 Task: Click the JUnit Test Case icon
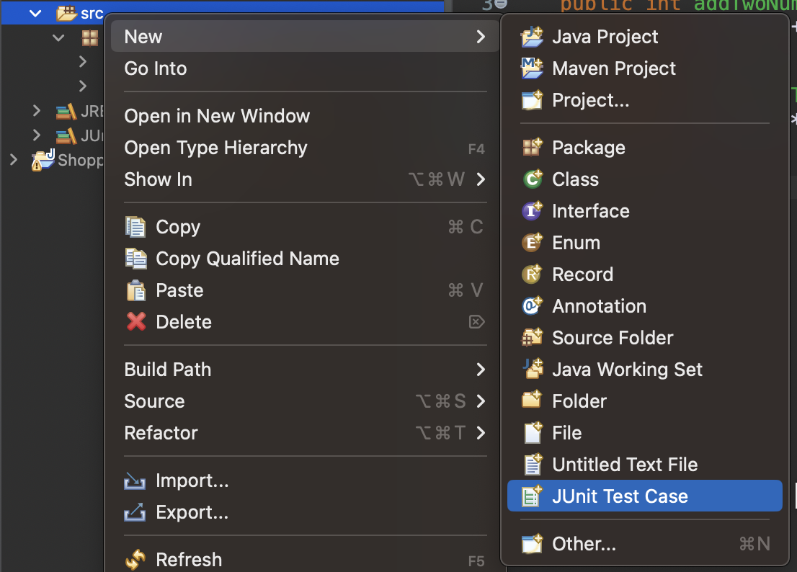point(533,496)
